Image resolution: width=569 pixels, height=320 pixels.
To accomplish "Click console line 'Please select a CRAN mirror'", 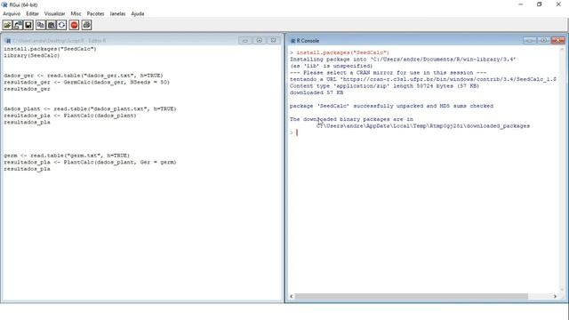I will click(x=388, y=73).
